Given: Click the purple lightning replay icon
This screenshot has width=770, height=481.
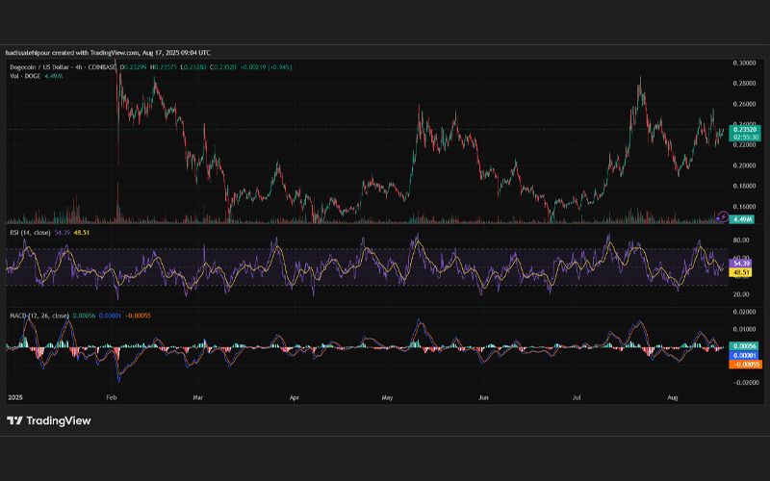Looking at the screenshot, I should coord(722,216).
